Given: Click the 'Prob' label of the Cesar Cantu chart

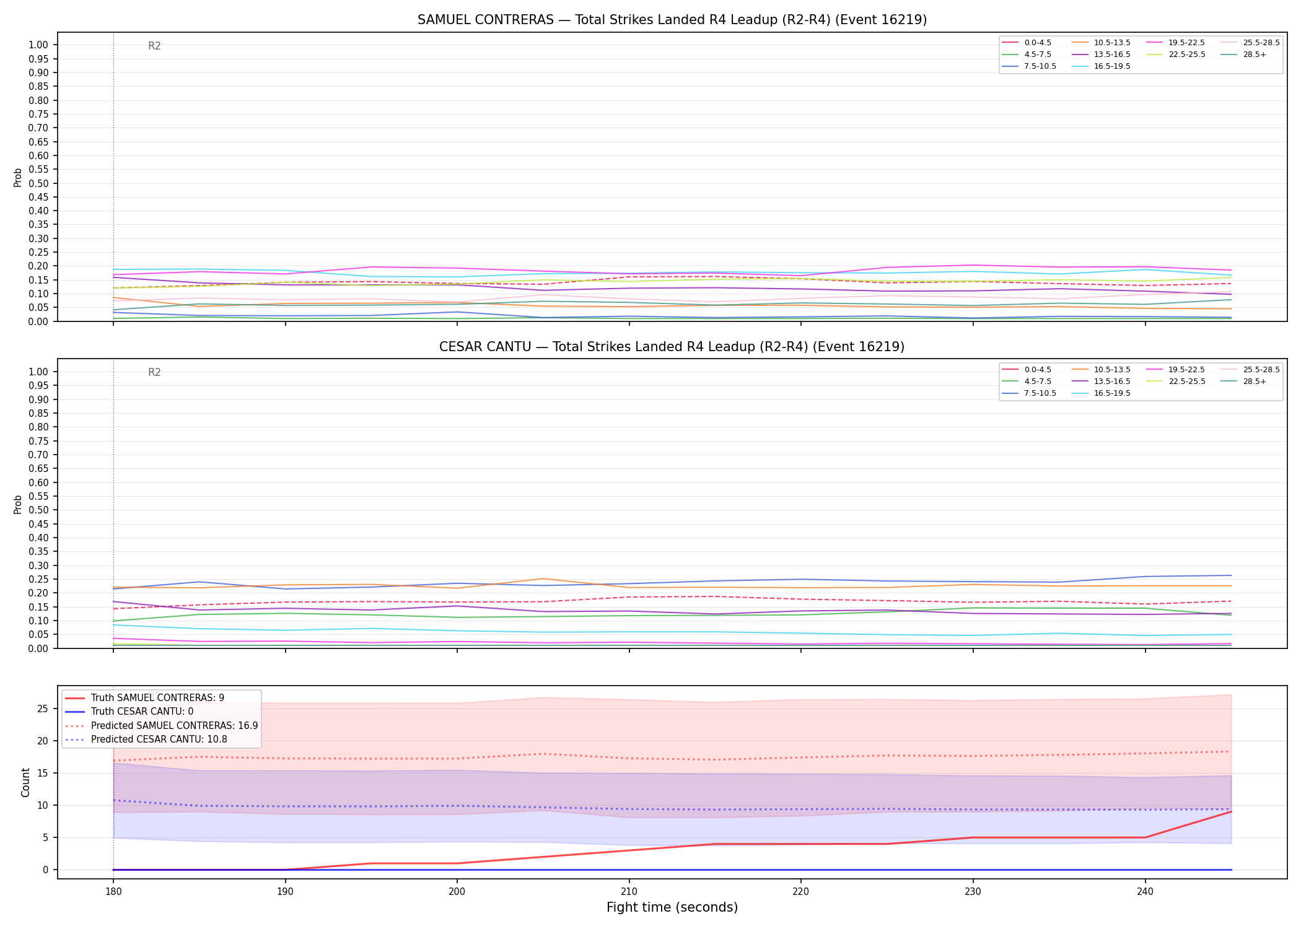Looking at the screenshot, I should pos(18,504).
